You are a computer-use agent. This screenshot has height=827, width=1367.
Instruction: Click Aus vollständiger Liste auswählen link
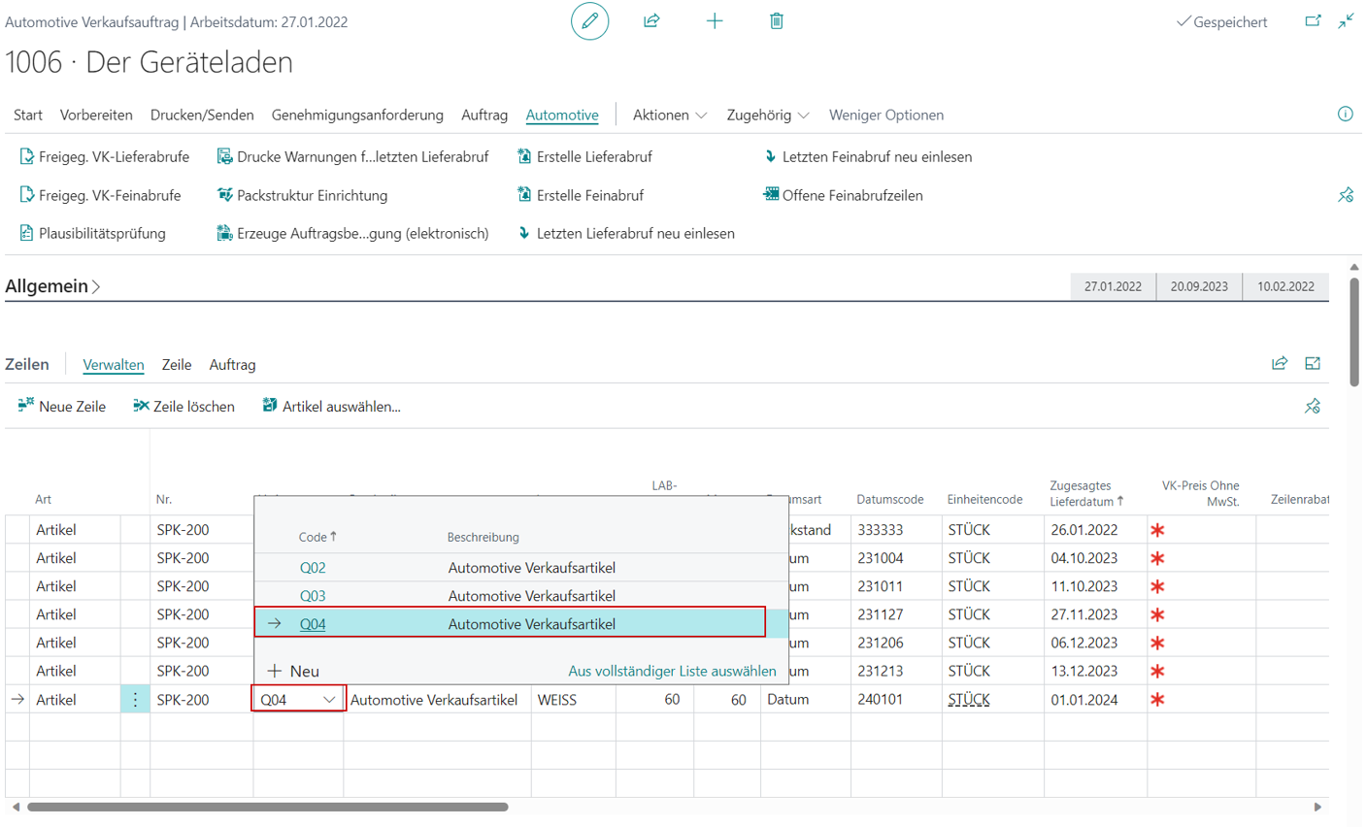click(672, 671)
